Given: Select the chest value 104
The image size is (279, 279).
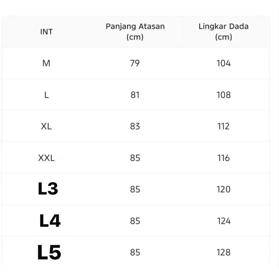Looking at the screenshot, I should click(223, 63).
